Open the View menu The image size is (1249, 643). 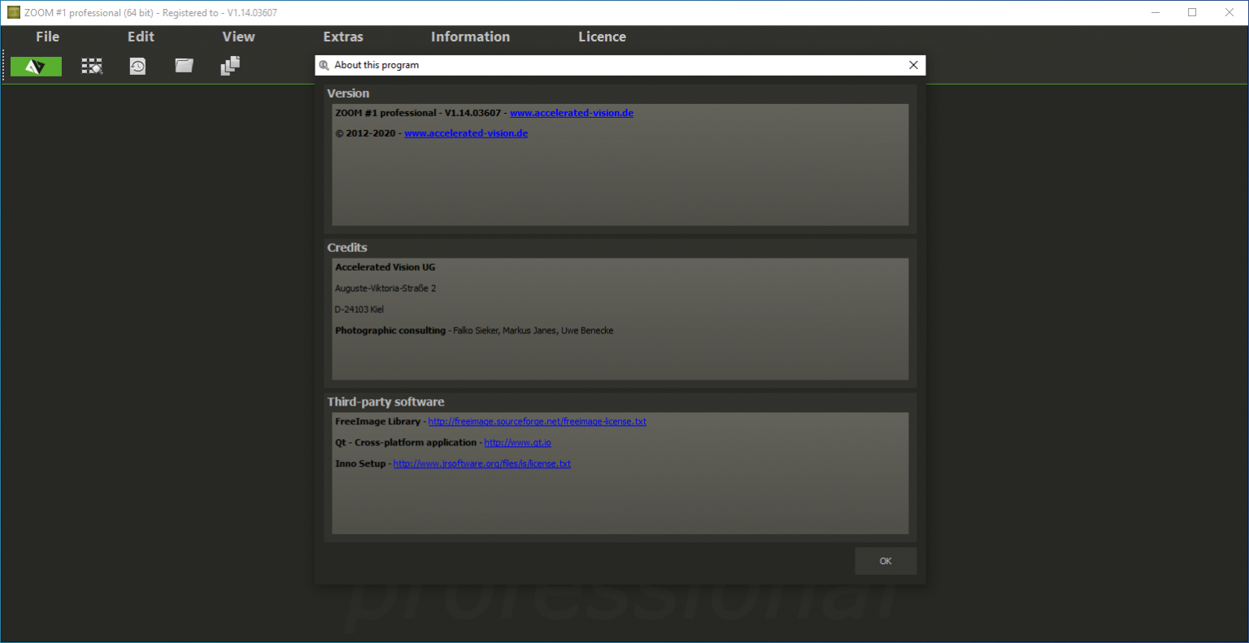[238, 37]
